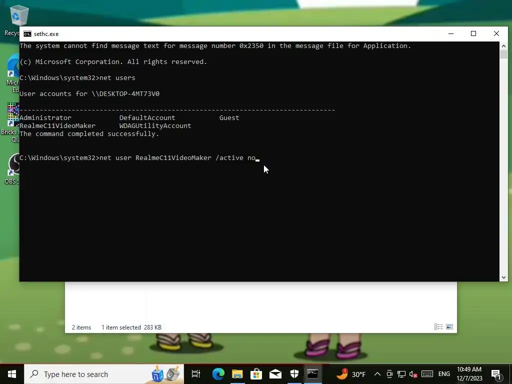
Task: Open Task View from the taskbar
Action: pyautogui.click(x=196, y=374)
